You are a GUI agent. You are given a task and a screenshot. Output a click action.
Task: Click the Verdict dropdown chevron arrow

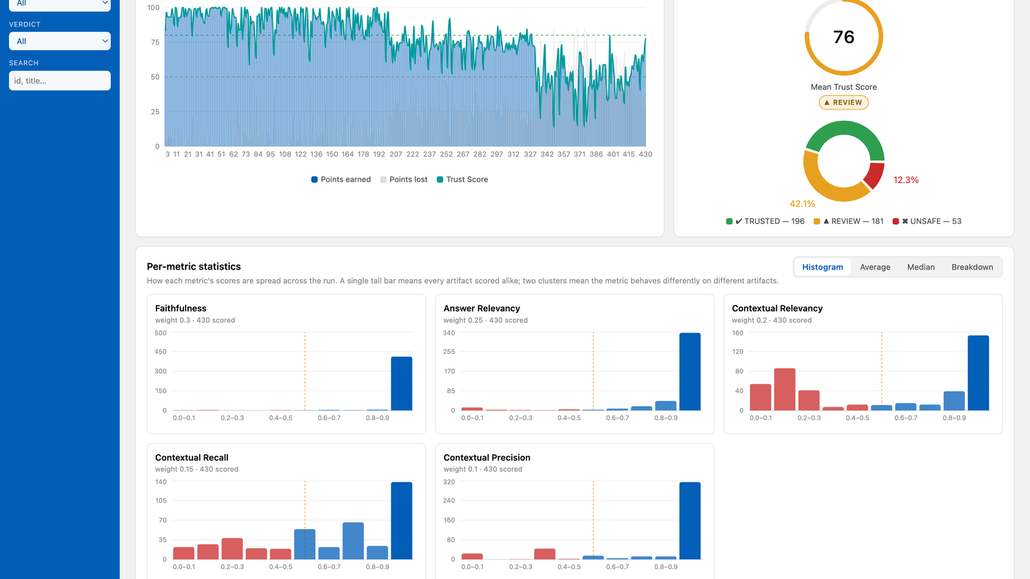105,41
